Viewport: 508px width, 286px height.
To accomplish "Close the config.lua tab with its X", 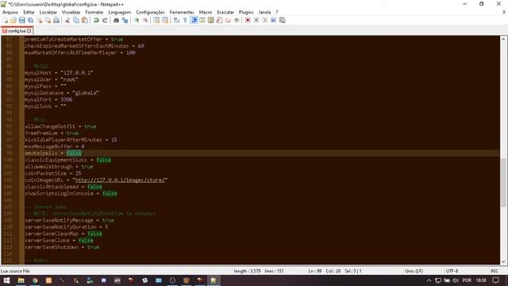I will [x=29, y=31].
